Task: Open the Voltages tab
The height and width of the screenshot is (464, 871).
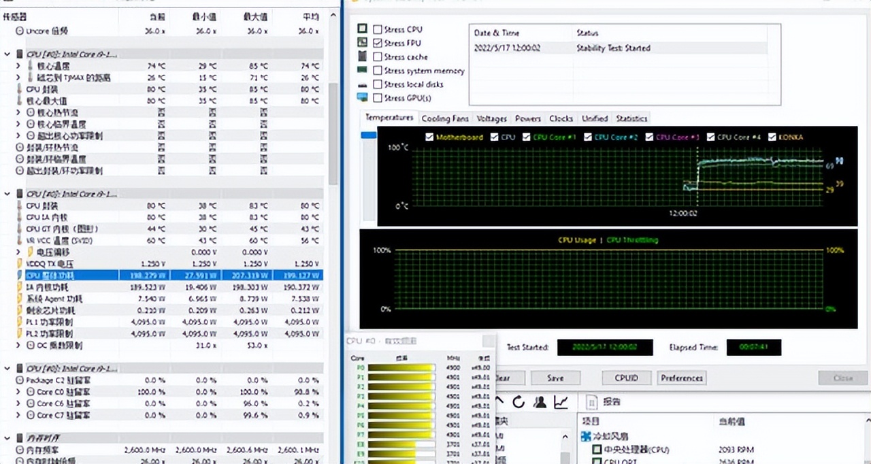Action: (x=491, y=118)
